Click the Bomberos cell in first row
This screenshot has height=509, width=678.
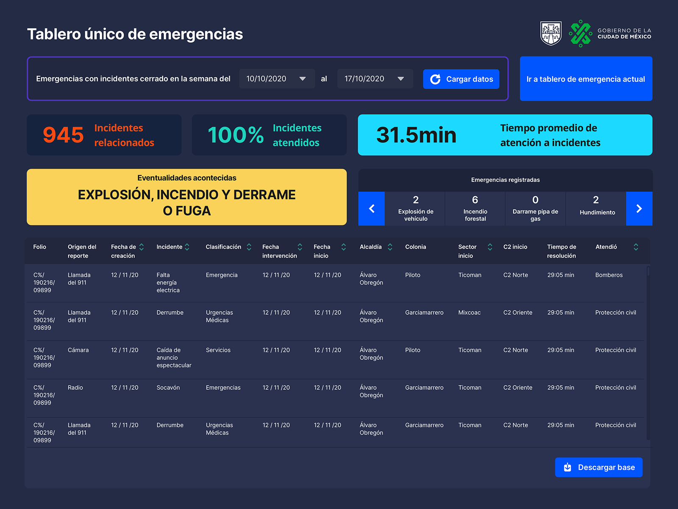coord(609,275)
